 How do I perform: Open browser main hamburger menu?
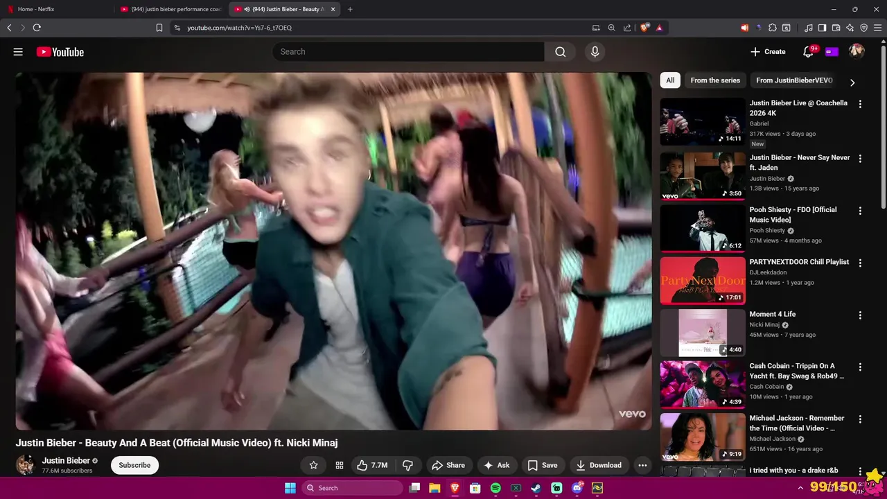(878, 28)
